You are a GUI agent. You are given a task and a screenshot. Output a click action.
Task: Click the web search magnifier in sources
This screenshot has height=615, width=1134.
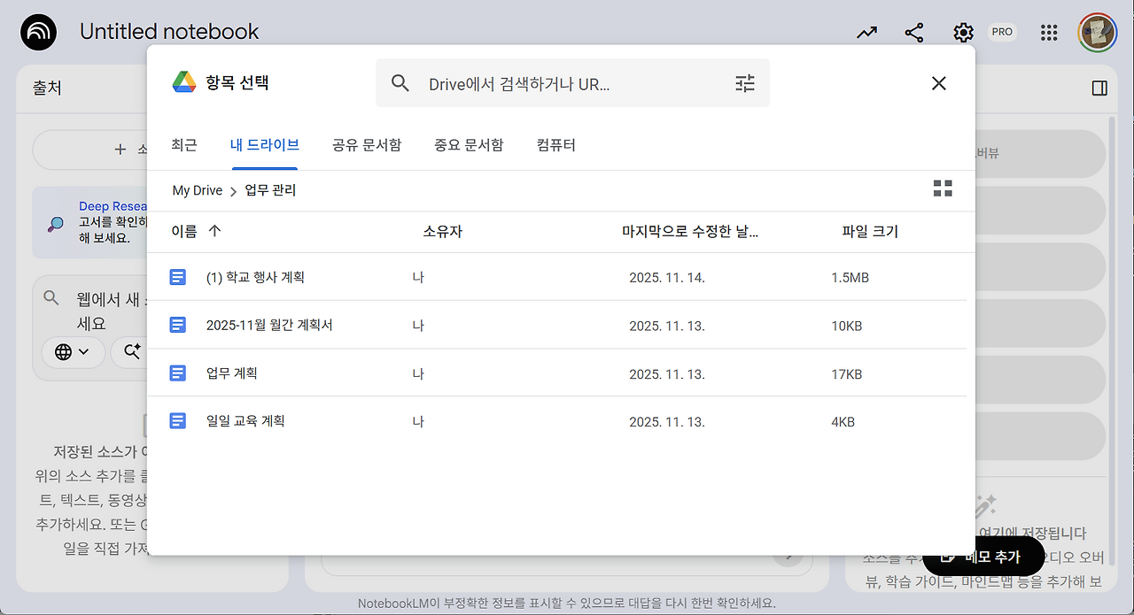pyautogui.click(x=51, y=298)
